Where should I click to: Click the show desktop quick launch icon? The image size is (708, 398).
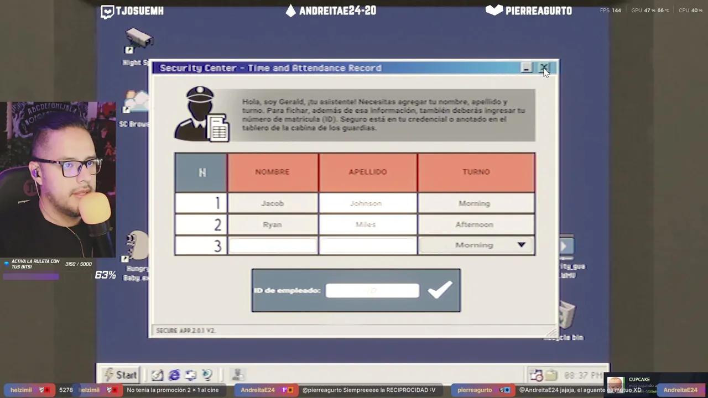[191, 375]
